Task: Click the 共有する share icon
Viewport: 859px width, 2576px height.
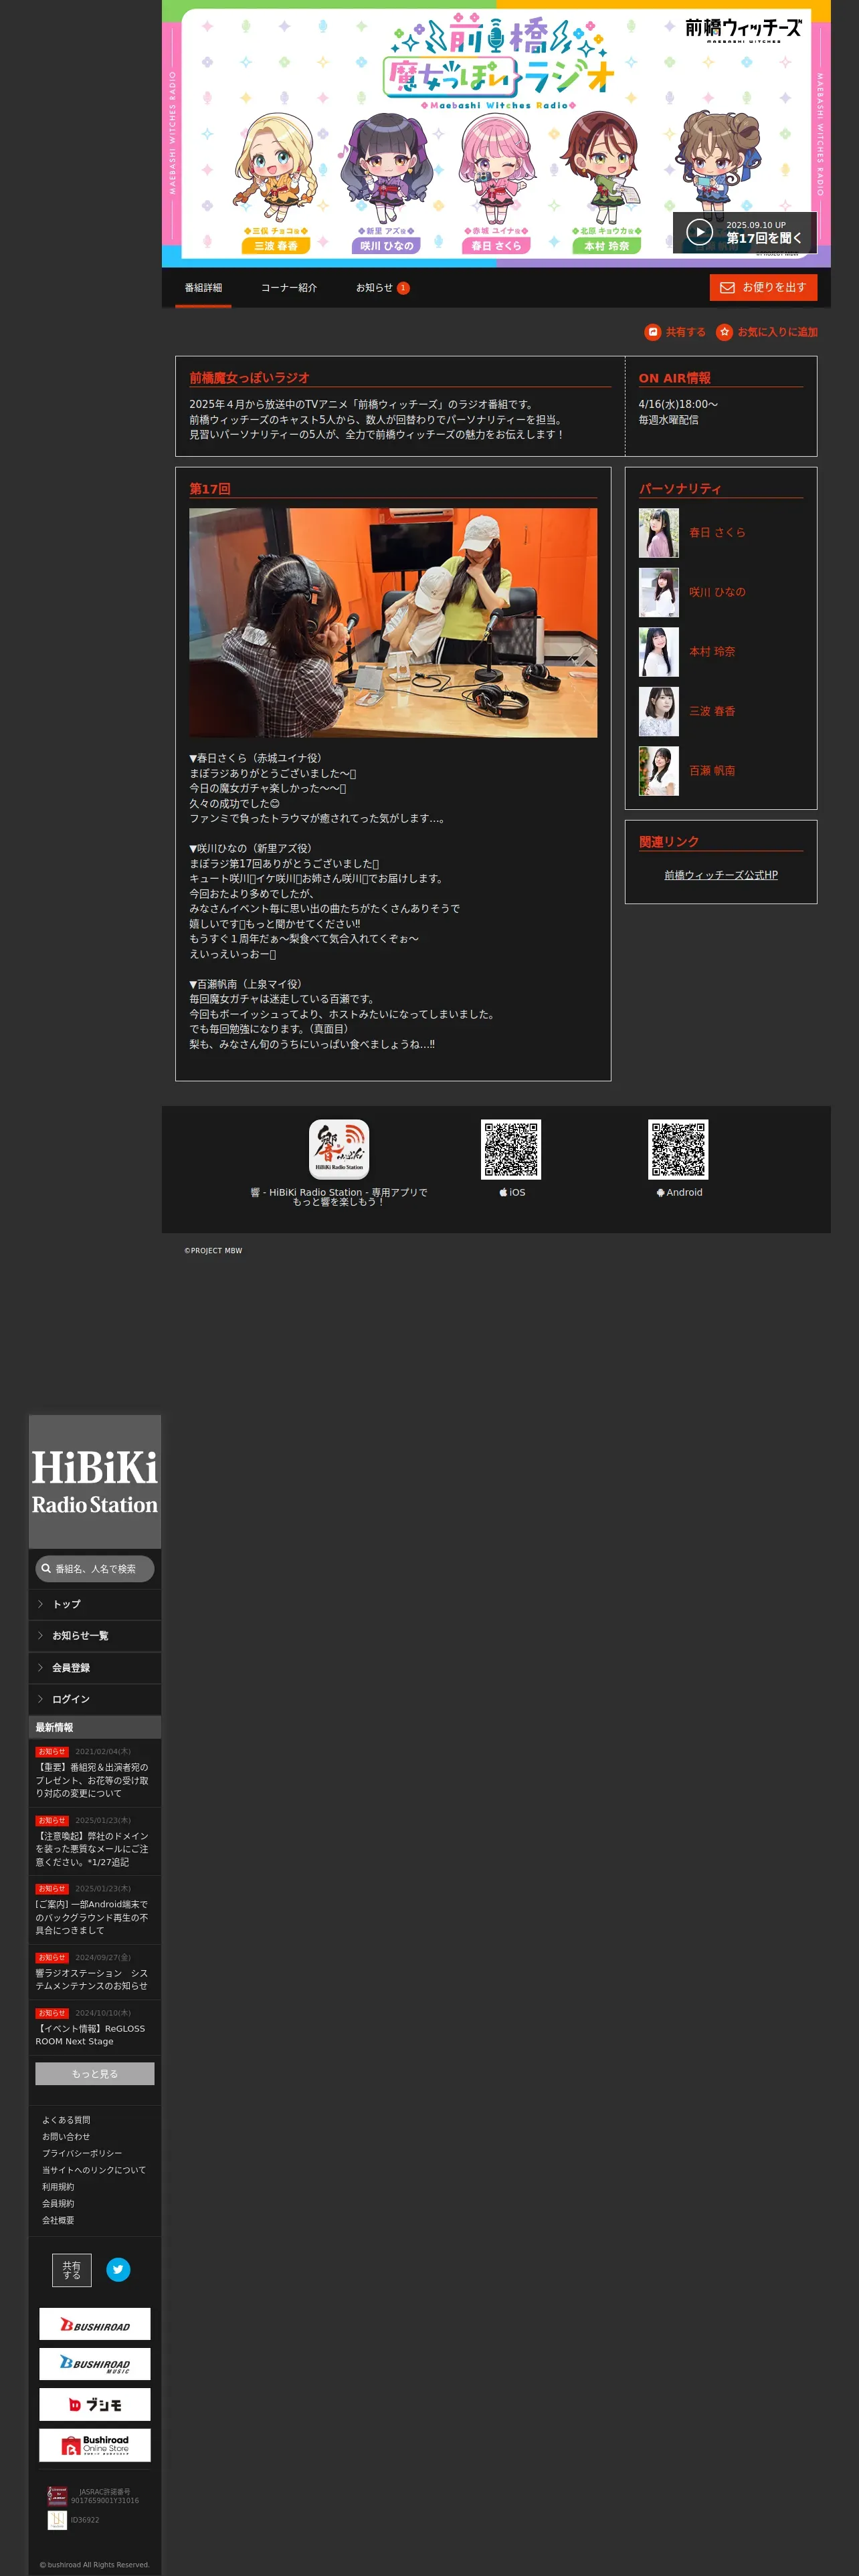Action: tap(653, 332)
